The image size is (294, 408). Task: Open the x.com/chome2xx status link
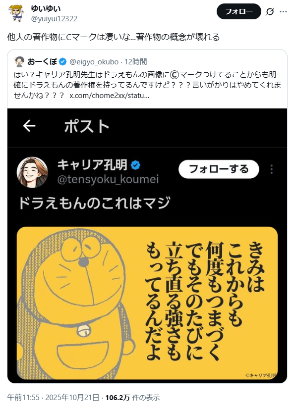click(110, 96)
